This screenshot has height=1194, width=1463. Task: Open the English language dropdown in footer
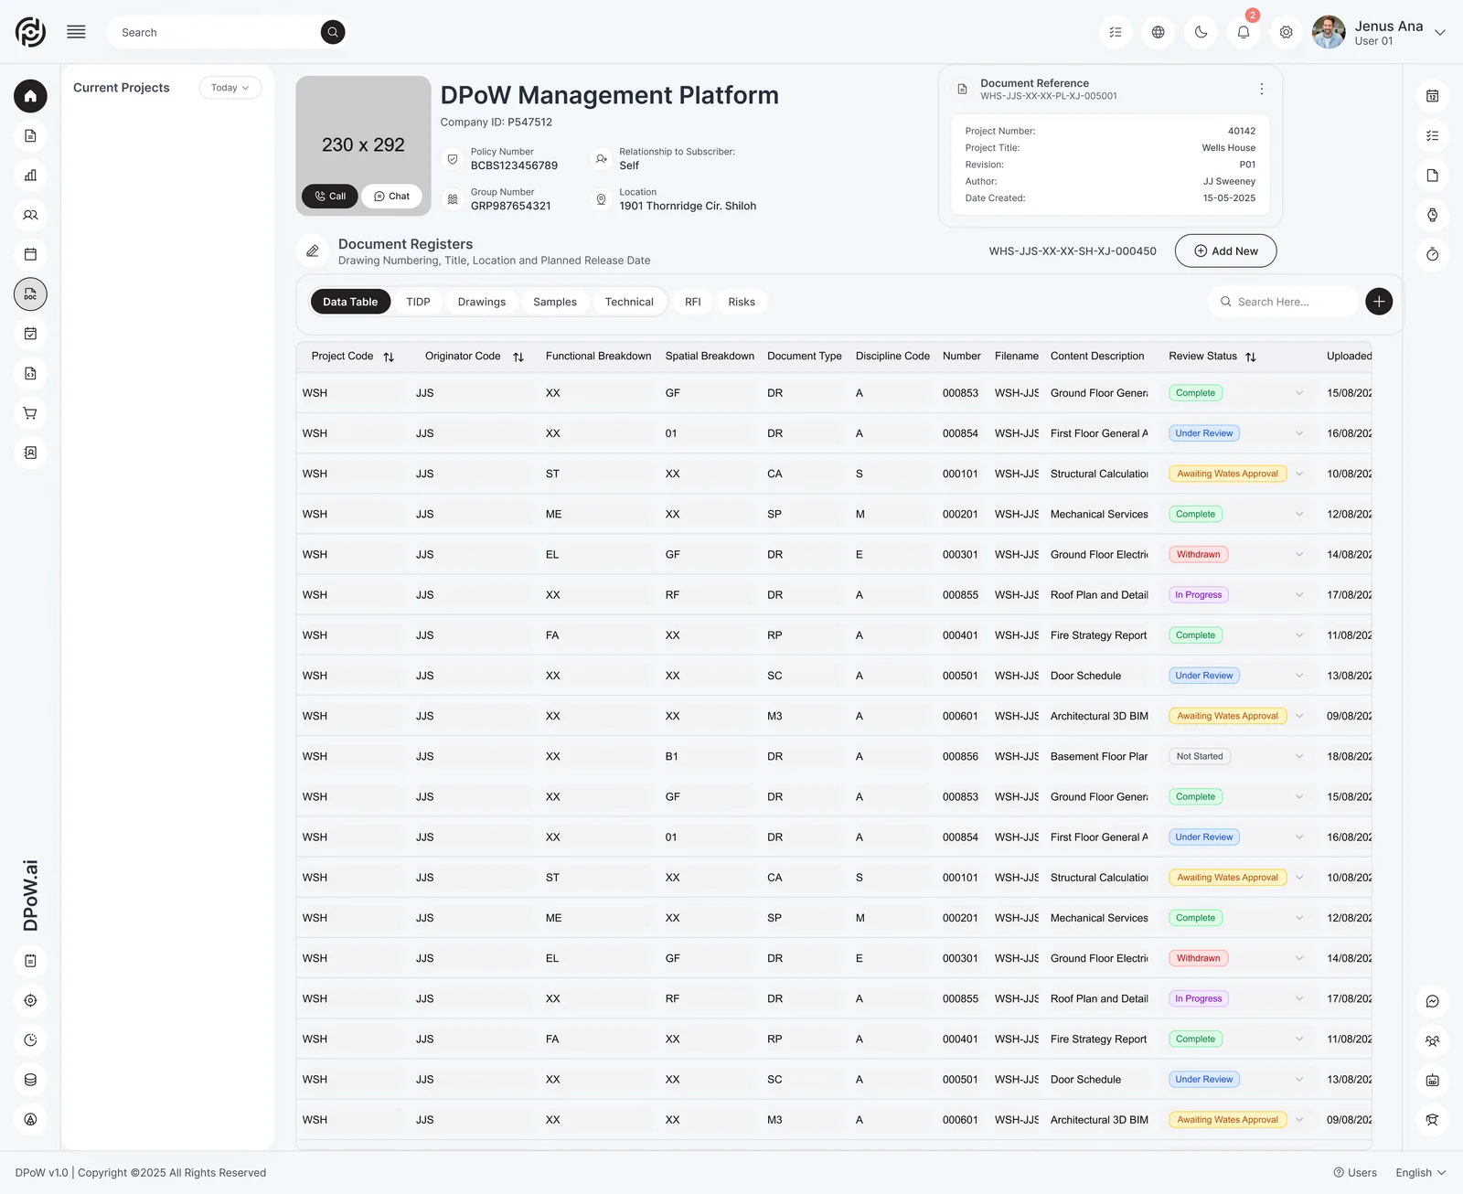pyautogui.click(x=1420, y=1173)
